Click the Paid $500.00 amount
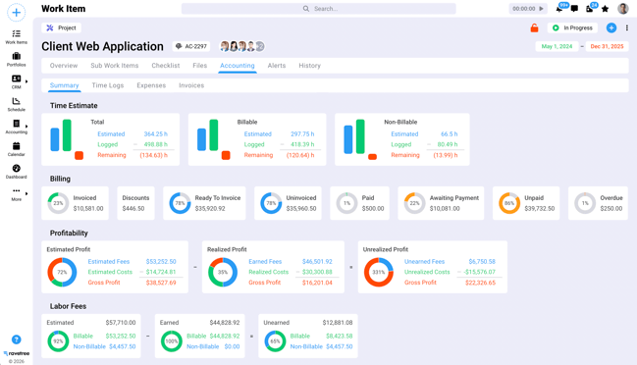Screen dimensions: 637x365 click(x=373, y=209)
